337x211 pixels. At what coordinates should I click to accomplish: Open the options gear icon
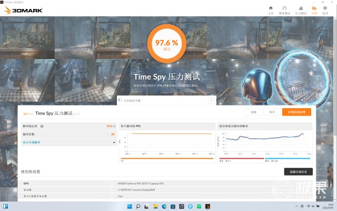pyautogui.click(x=325, y=8)
